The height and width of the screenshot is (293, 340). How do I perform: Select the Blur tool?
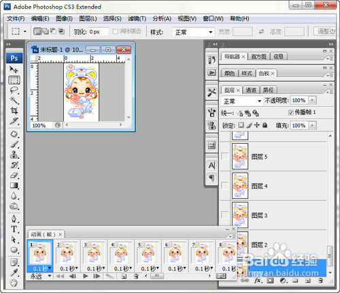[14, 196]
